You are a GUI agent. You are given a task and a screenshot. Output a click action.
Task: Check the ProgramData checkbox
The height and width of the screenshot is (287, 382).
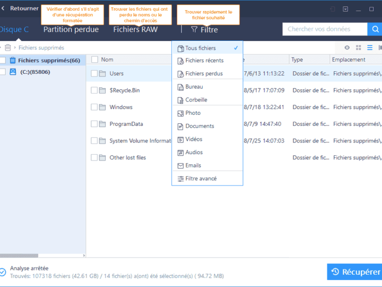coord(94,124)
